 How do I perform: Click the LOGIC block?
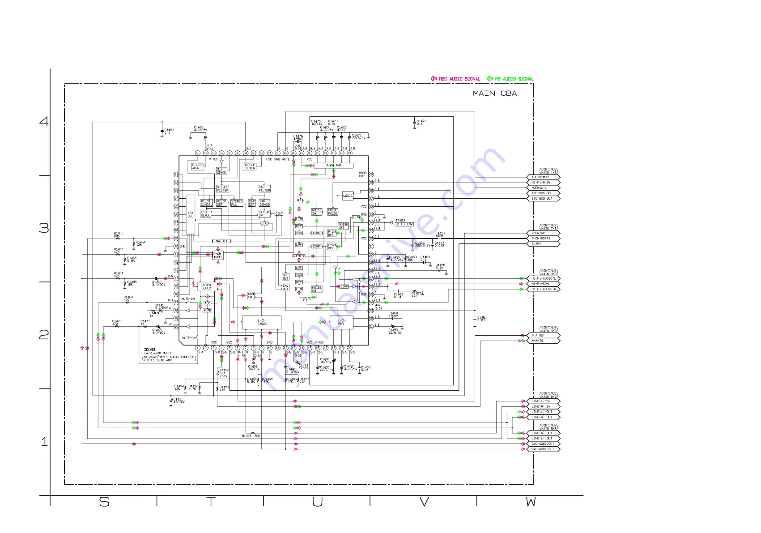pos(348,196)
